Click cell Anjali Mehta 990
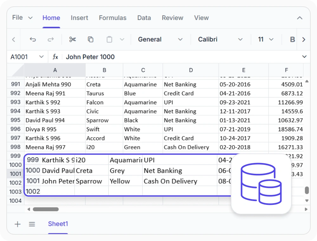 point(55,84)
